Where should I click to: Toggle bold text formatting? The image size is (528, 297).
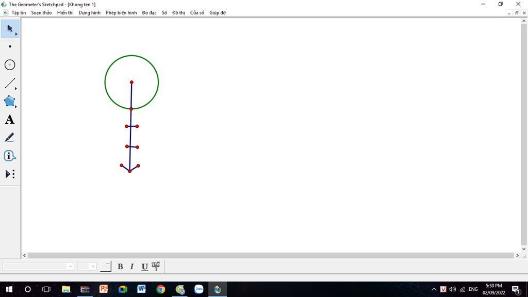(x=120, y=267)
